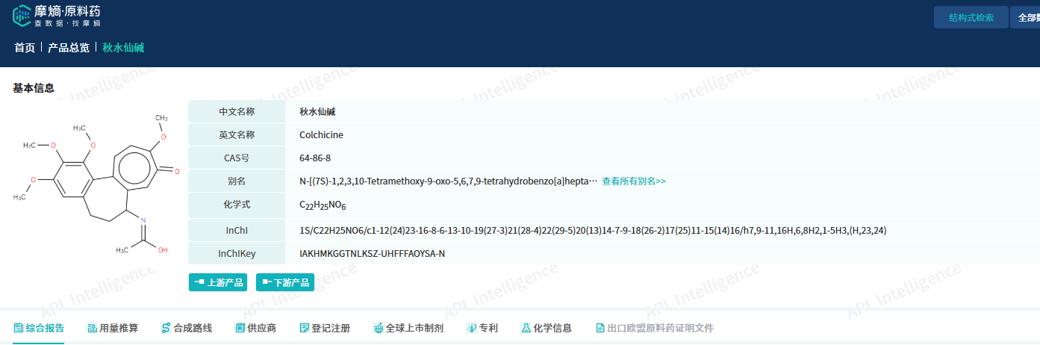Open 结构式检索 button
This screenshot has height=345, width=1040.
(971, 17)
